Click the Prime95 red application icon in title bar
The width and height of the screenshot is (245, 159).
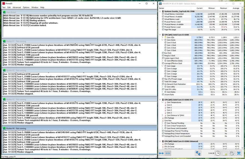pos(4,4)
